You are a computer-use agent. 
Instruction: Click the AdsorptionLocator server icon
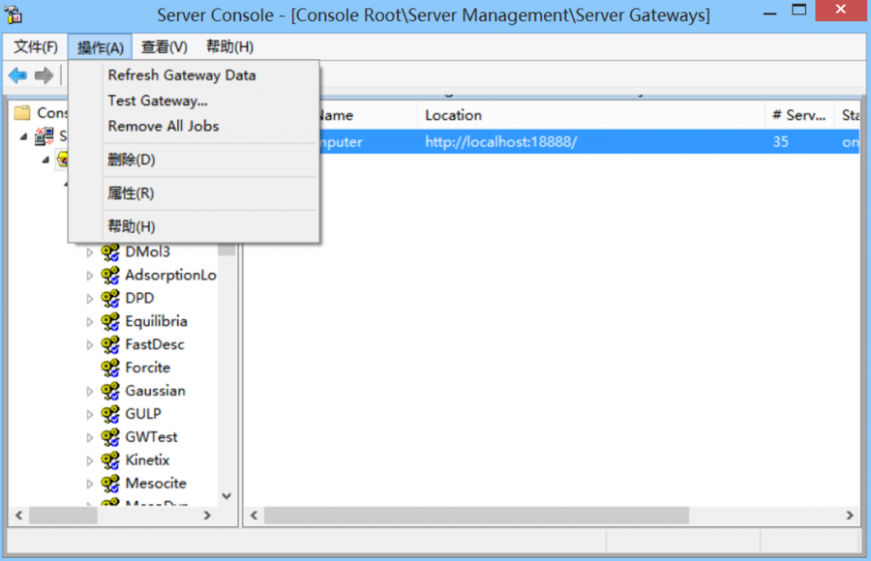point(110,276)
